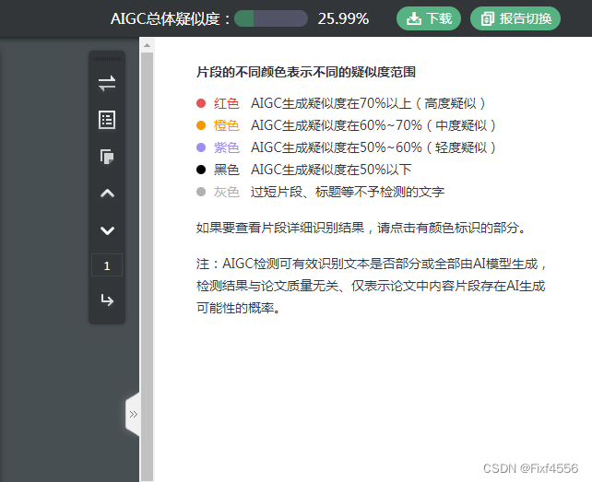Click the AIGC总体疑似度 label
Viewport: 592px width, 482px height.
170,18
